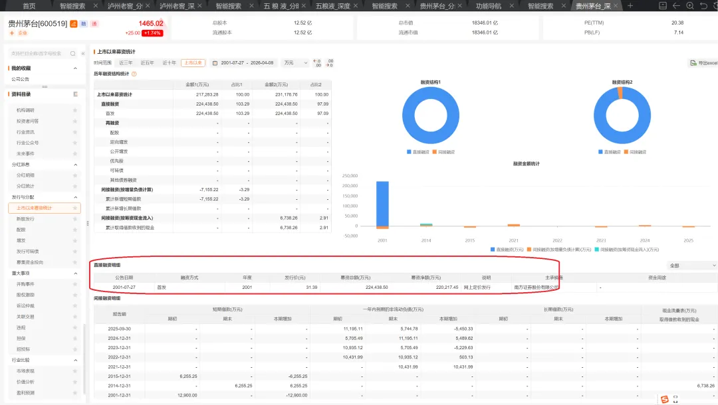
Task: Switch to the 泸州老窖_分 tab
Action: click(126, 6)
